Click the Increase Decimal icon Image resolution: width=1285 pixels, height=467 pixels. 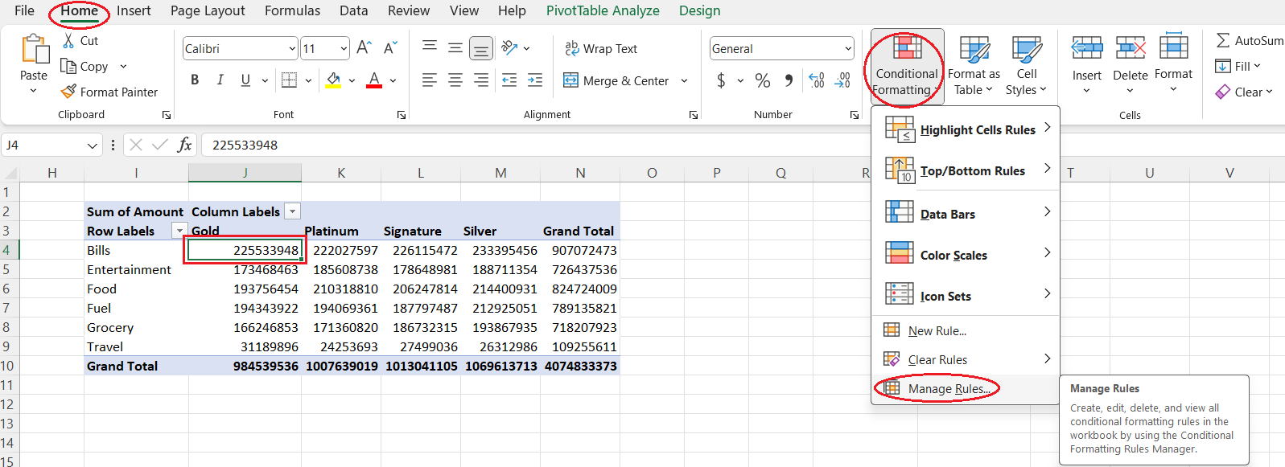pos(817,80)
